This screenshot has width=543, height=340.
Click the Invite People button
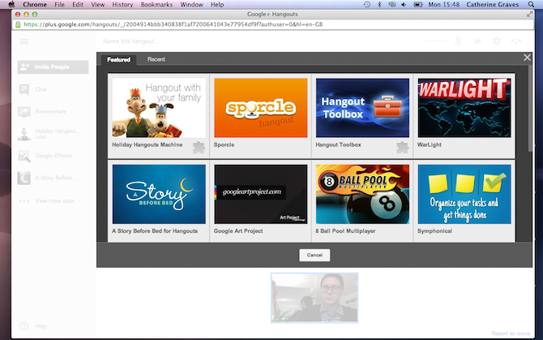53,67
